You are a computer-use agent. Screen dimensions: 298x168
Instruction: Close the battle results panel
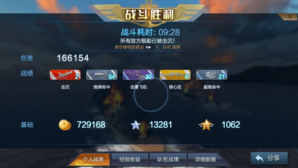tap(290, 17)
